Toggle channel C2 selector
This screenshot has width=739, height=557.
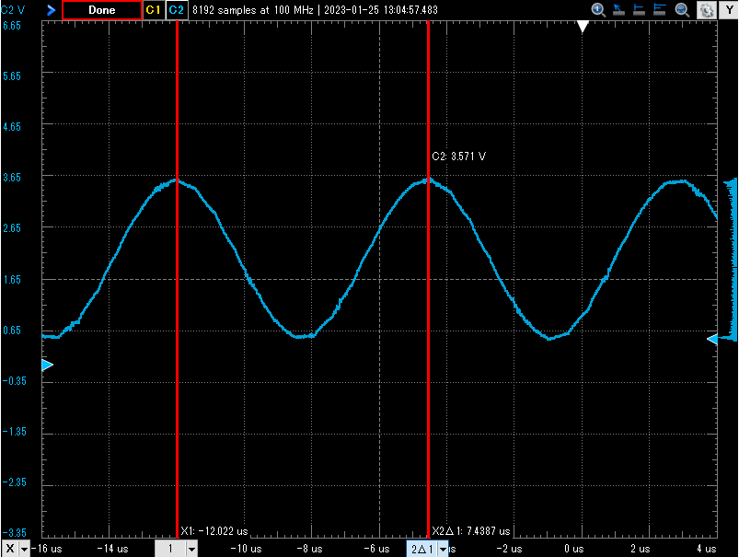[177, 10]
